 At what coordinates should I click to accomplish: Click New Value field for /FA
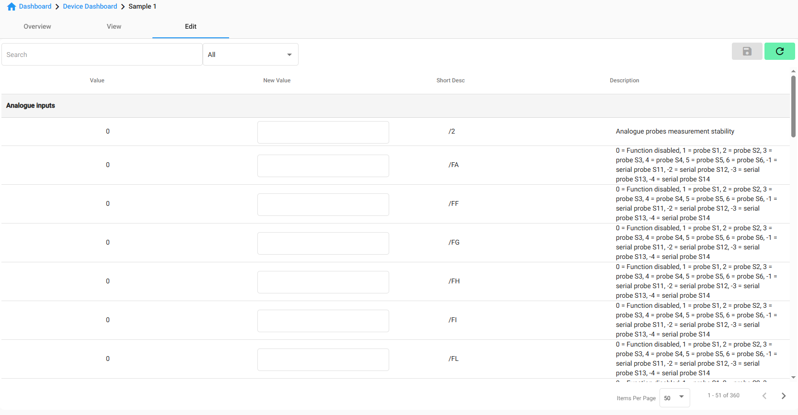(x=323, y=166)
